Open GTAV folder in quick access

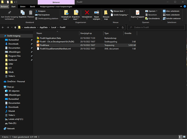[11, 64]
